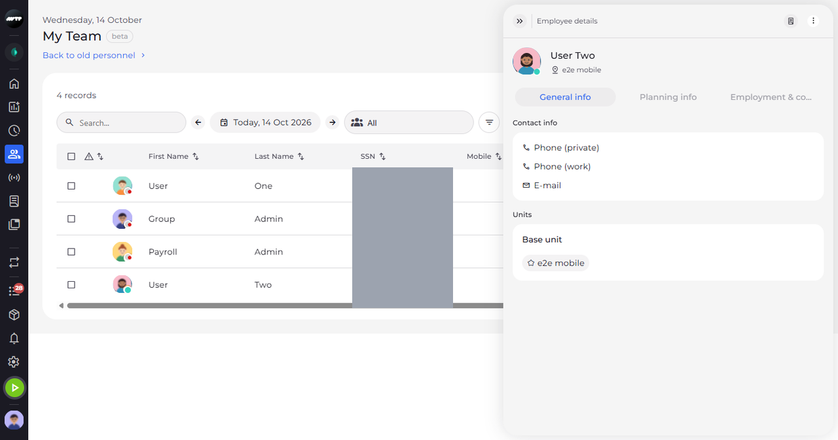
Task: Click the green play button icon
Action: click(x=14, y=388)
